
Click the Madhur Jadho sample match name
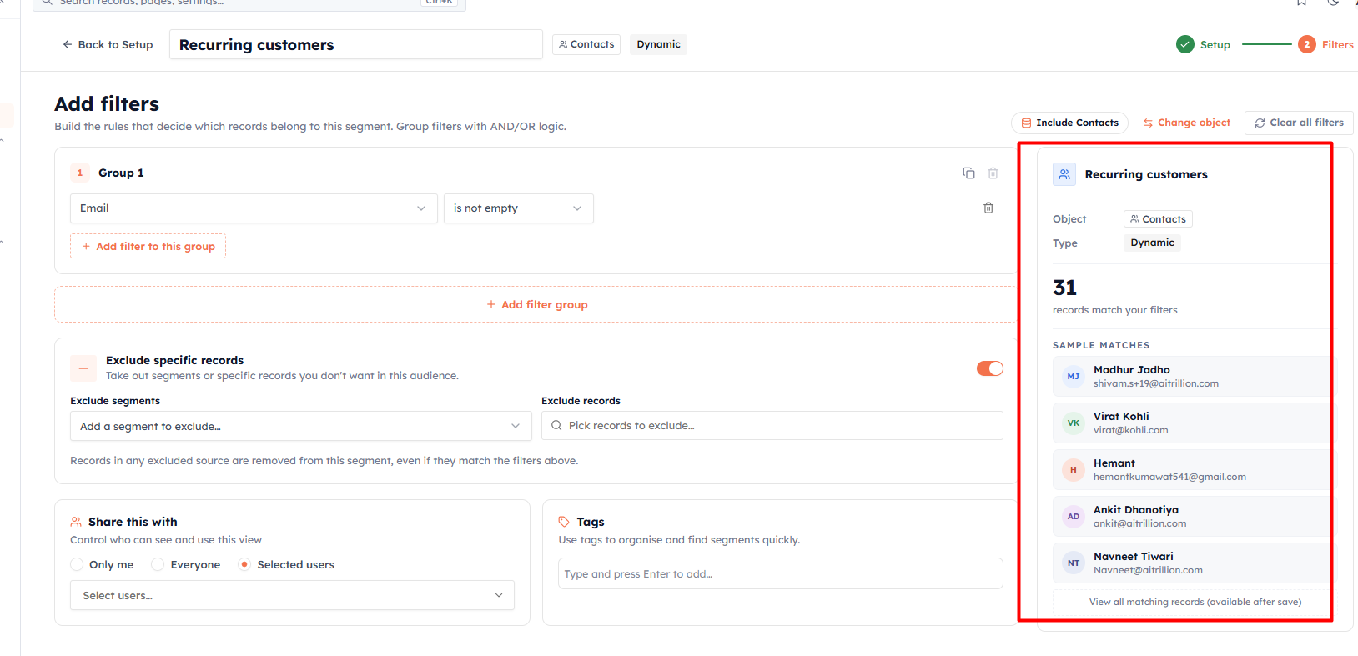pos(1131,369)
